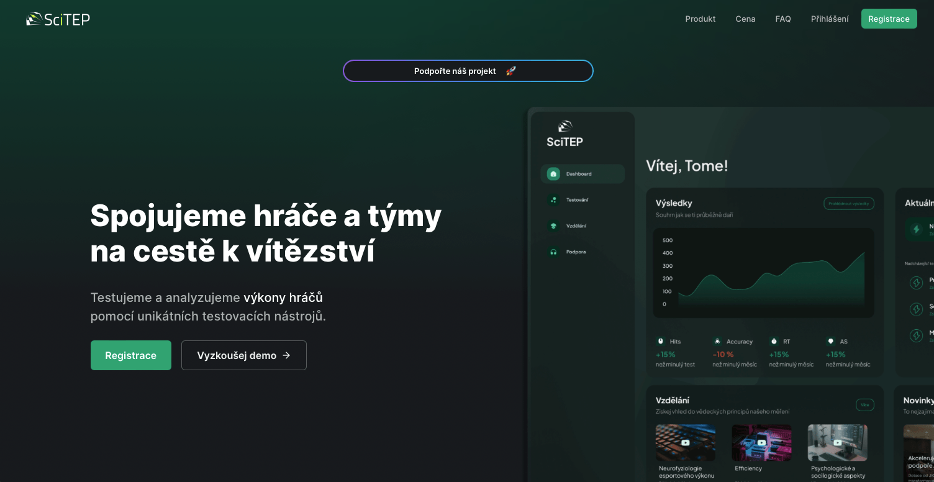Click the hero Registrace button below the tagline
Image resolution: width=934 pixels, height=482 pixels.
(131, 355)
